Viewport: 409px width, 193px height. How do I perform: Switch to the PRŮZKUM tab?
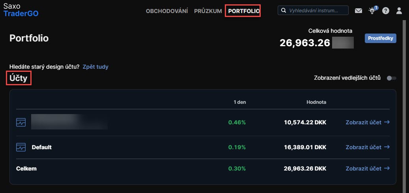tap(208, 11)
